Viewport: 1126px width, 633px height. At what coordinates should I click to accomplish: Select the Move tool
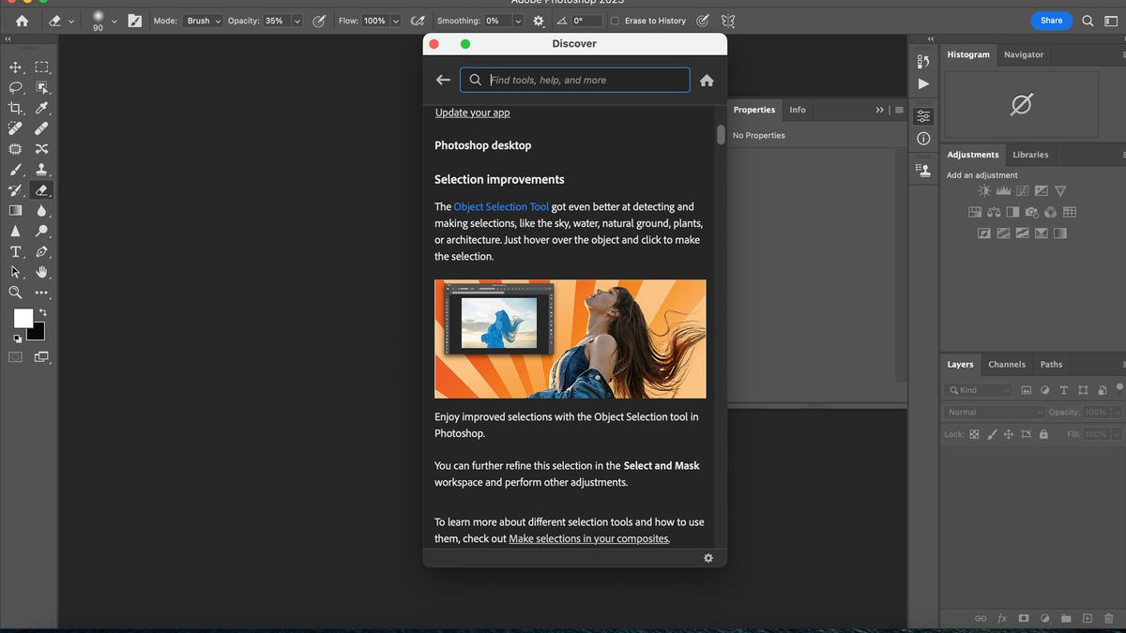point(16,67)
